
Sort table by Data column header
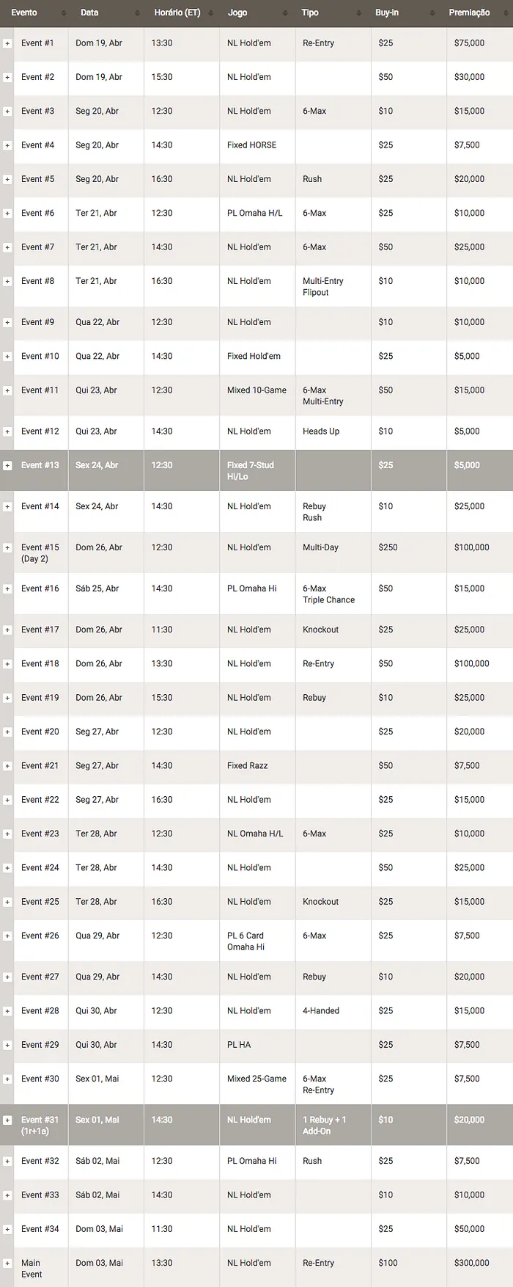tap(106, 12)
